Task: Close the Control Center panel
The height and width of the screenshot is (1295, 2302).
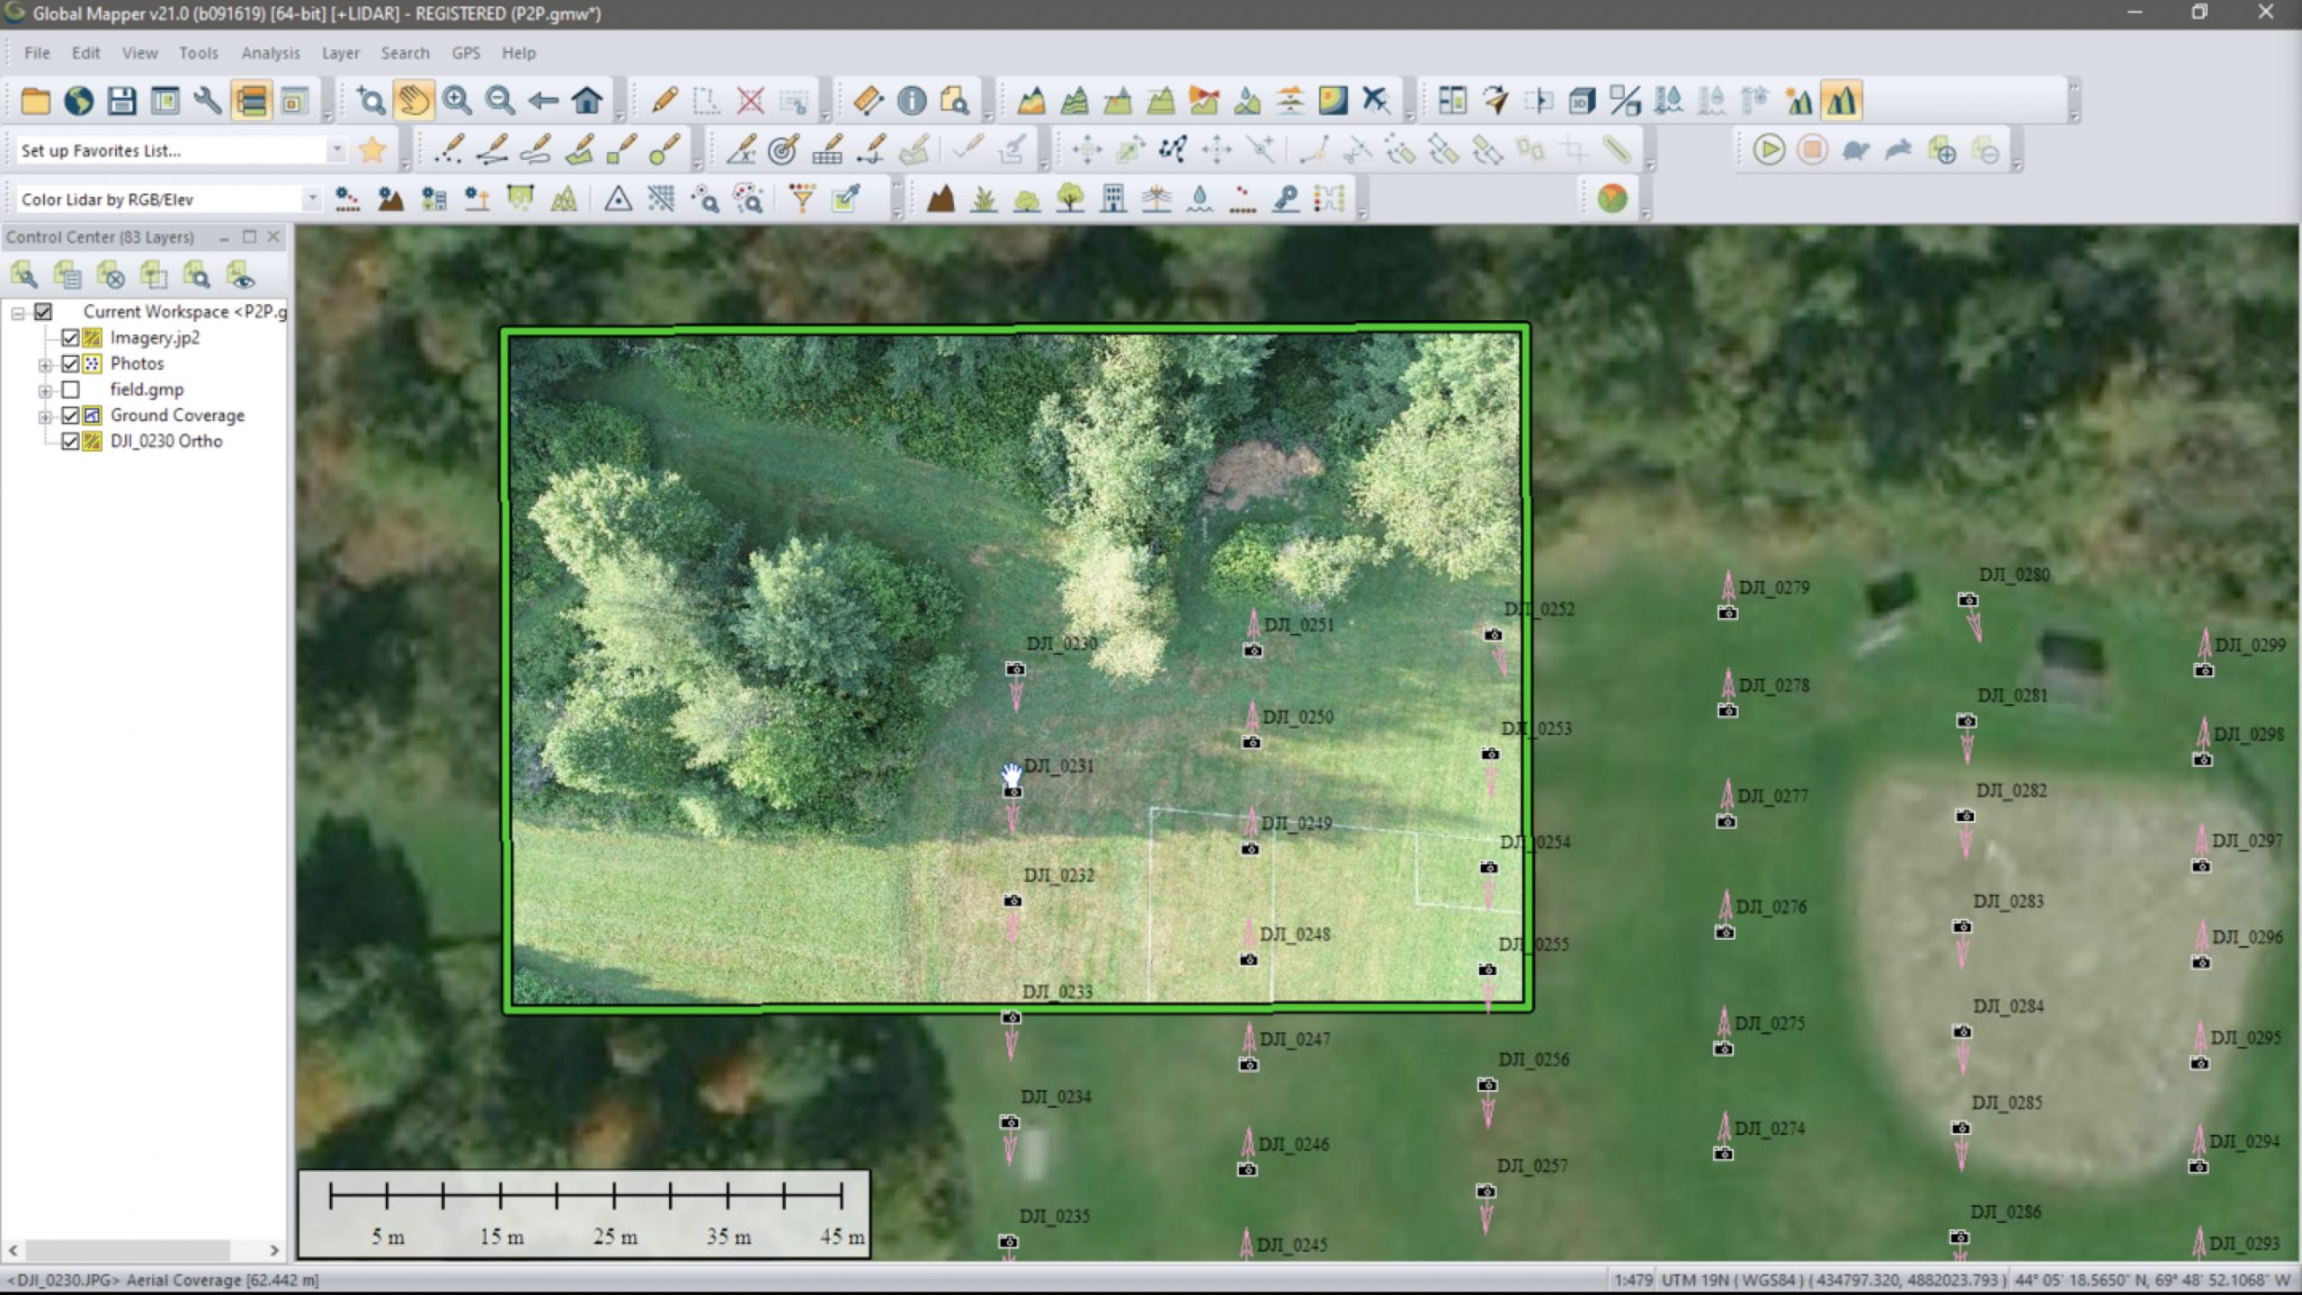Action: point(273,237)
